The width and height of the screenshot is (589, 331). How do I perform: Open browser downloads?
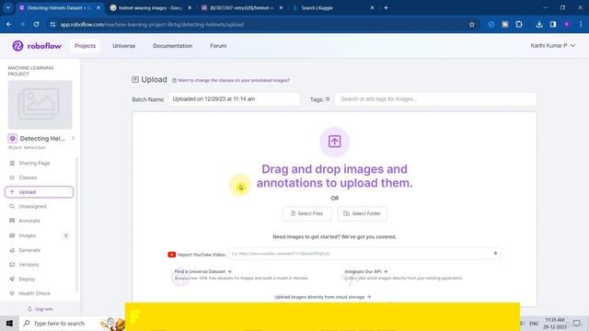click(539, 25)
